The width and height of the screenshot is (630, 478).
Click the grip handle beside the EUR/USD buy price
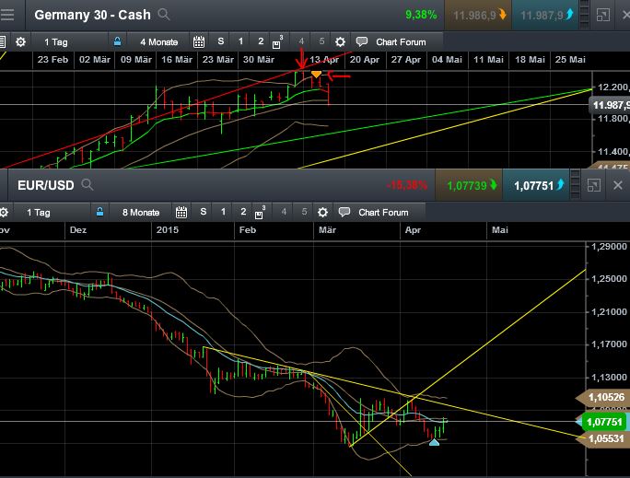576,185
